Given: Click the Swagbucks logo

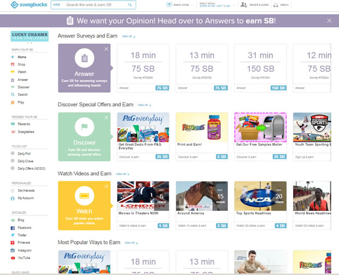Looking at the screenshot, I should point(29,4).
